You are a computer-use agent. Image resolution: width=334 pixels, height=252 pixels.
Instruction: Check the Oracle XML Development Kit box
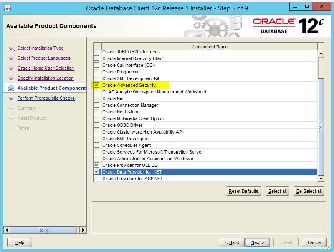[x=97, y=78]
